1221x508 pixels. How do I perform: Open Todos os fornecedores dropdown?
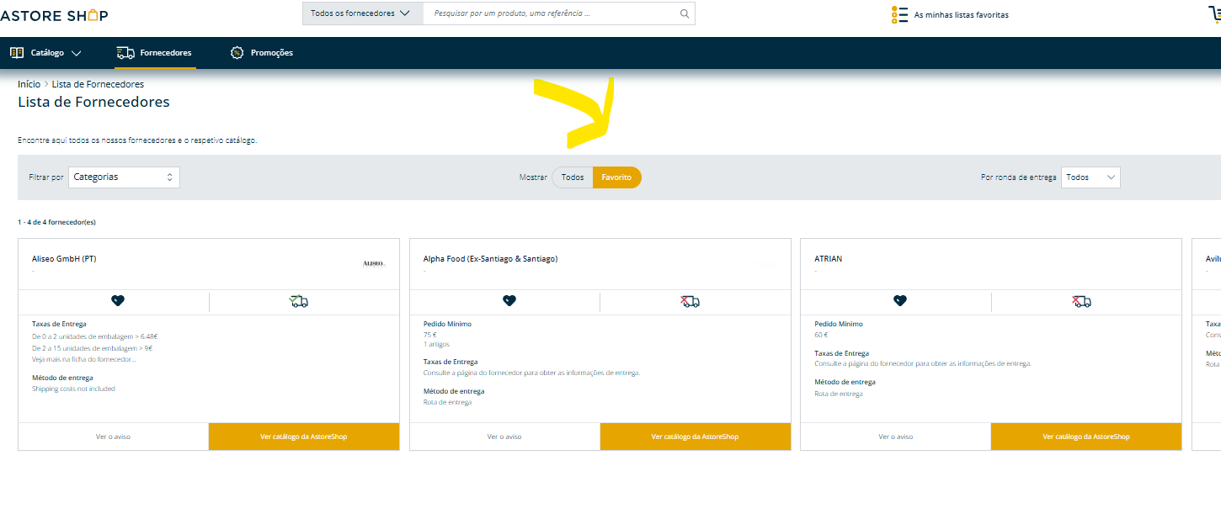pyautogui.click(x=363, y=13)
